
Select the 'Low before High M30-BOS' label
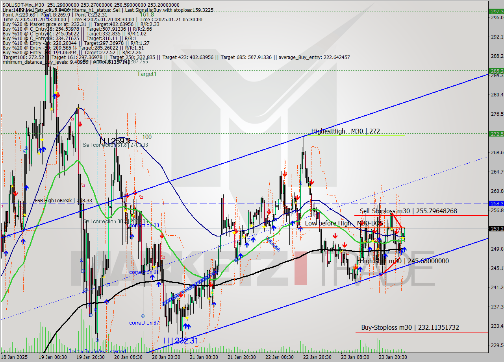(344, 223)
